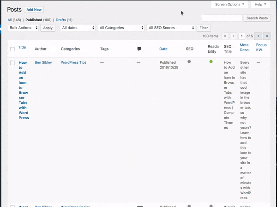This screenshot has width=277, height=207.
Task: Click the Author column header
Action: 41,49
